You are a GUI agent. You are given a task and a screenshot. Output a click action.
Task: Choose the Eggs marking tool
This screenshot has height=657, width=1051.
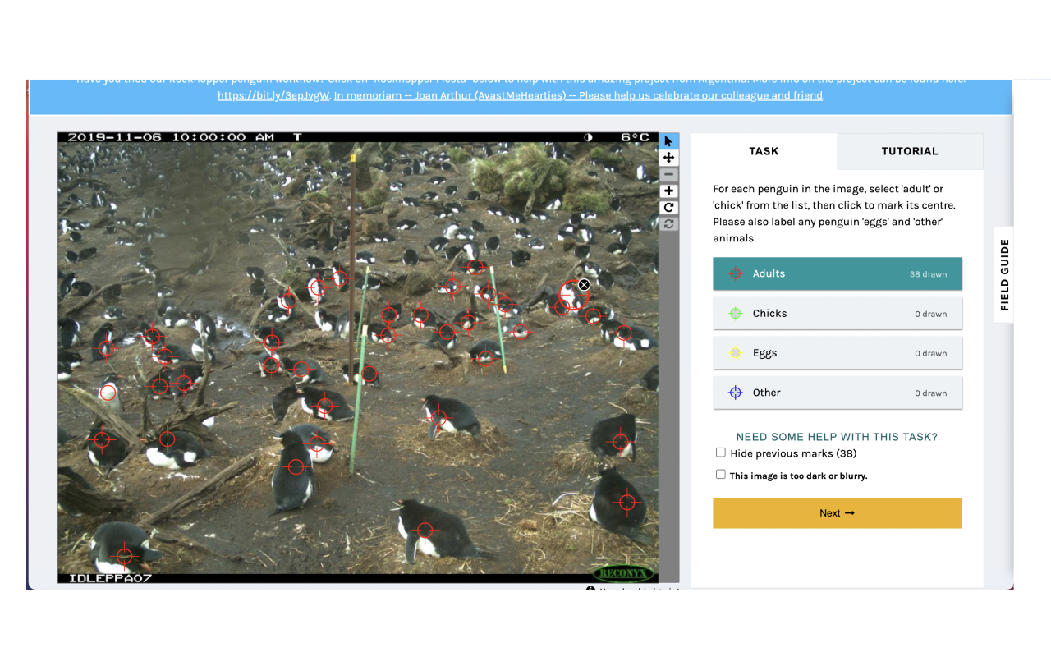tap(837, 353)
